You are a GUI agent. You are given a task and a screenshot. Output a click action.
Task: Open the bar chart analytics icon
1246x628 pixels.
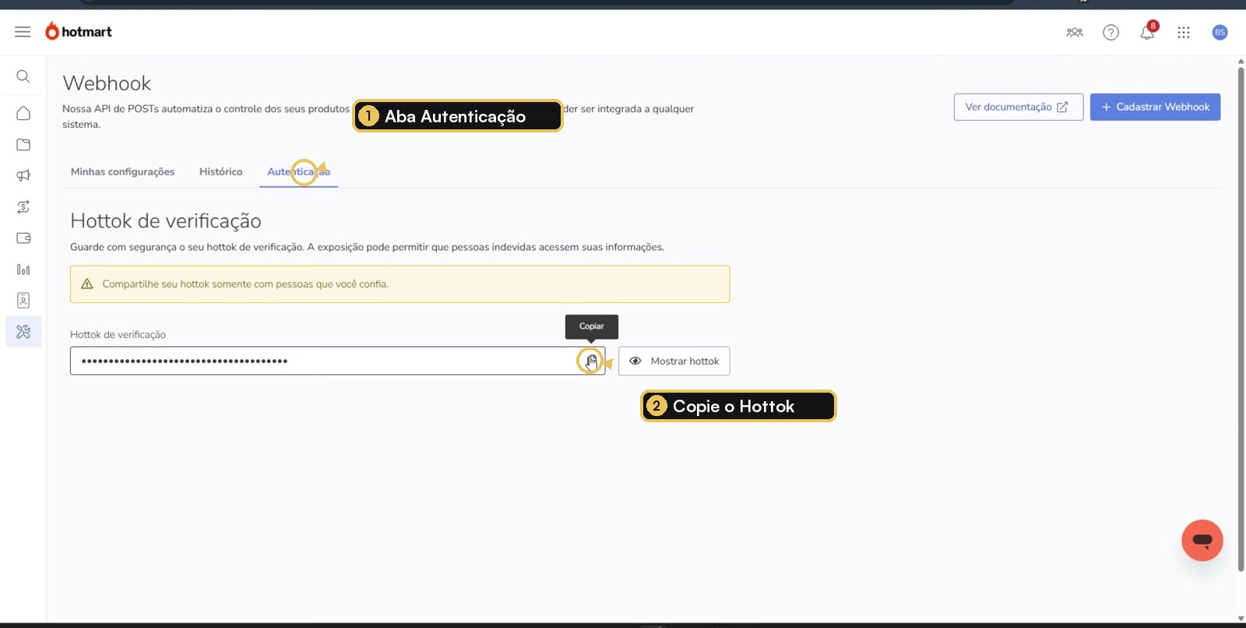click(23, 270)
